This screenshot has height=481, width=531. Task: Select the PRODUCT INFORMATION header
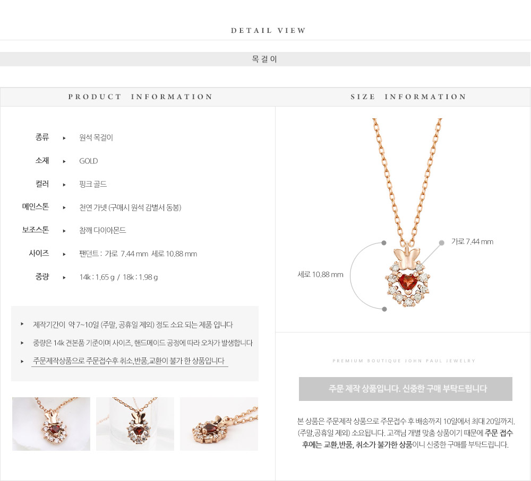pos(140,97)
